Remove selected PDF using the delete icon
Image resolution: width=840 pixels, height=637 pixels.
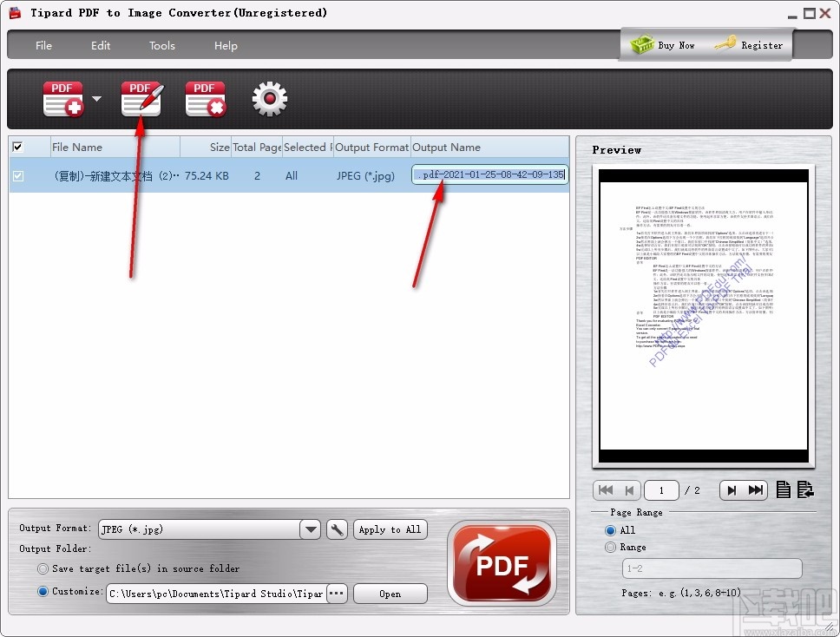[x=205, y=98]
